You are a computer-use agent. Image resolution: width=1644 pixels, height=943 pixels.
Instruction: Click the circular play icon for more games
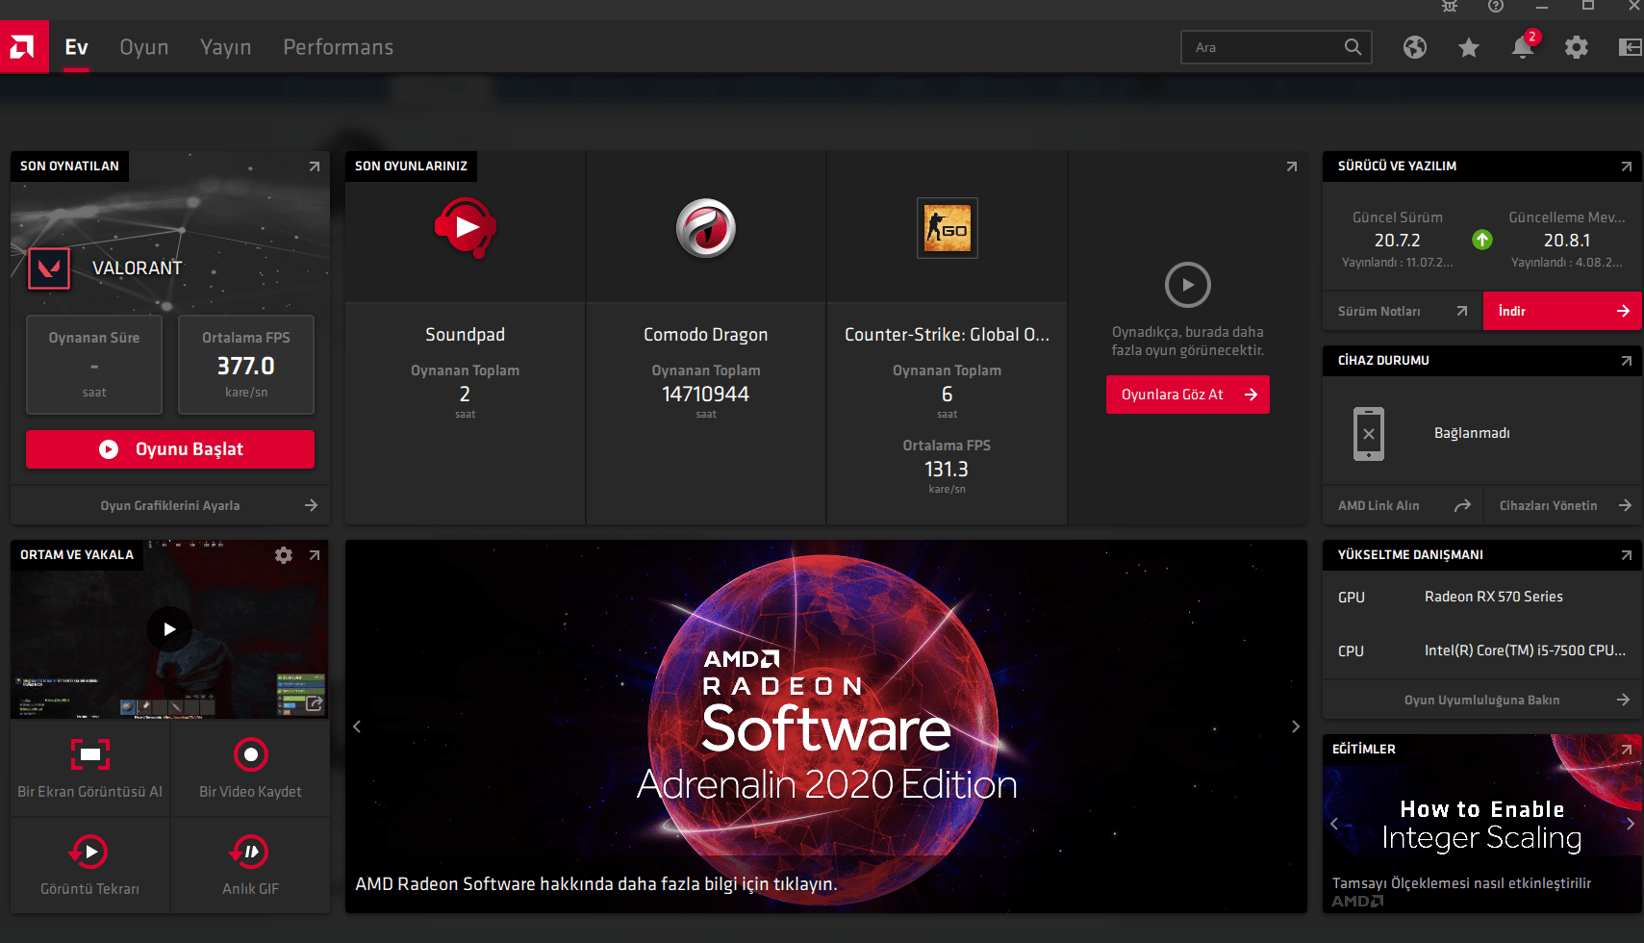pos(1188,285)
